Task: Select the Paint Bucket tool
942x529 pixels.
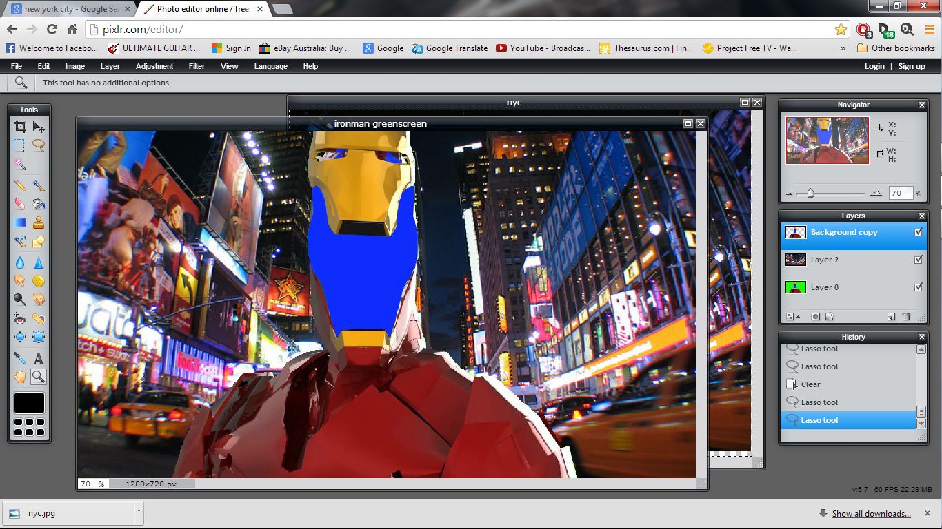Action: point(39,204)
